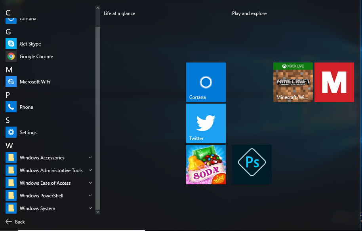
Task: Click the Play and explore group title
Action: (x=250, y=13)
